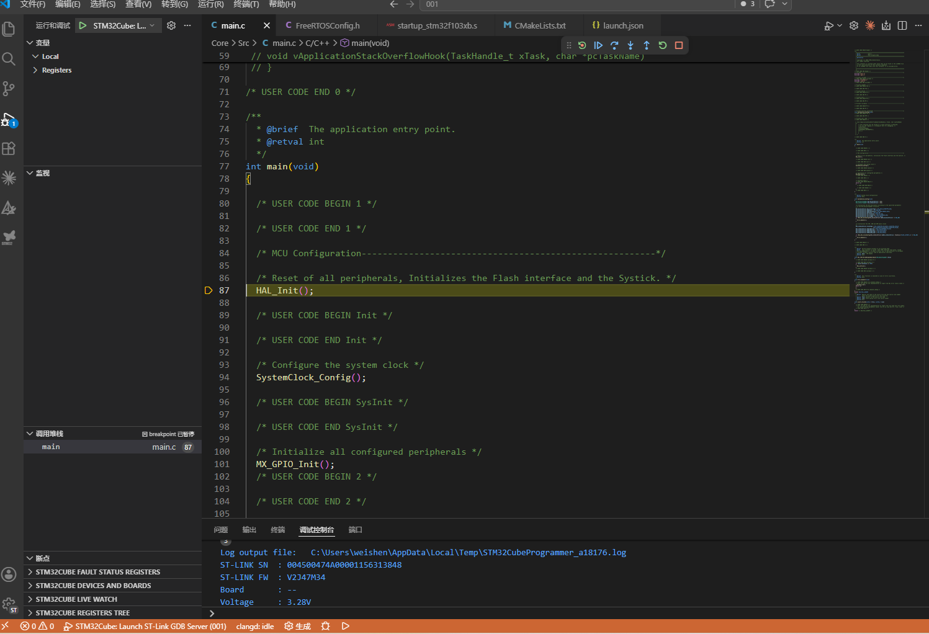The height and width of the screenshot is (634, 929).
Task: Go forward using the title bar arrow
Action: click(x=410, y=4)
